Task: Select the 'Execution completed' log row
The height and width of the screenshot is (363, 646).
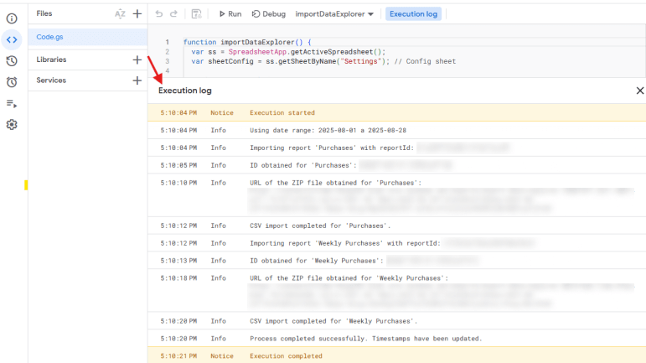Action: pos(397,355)
